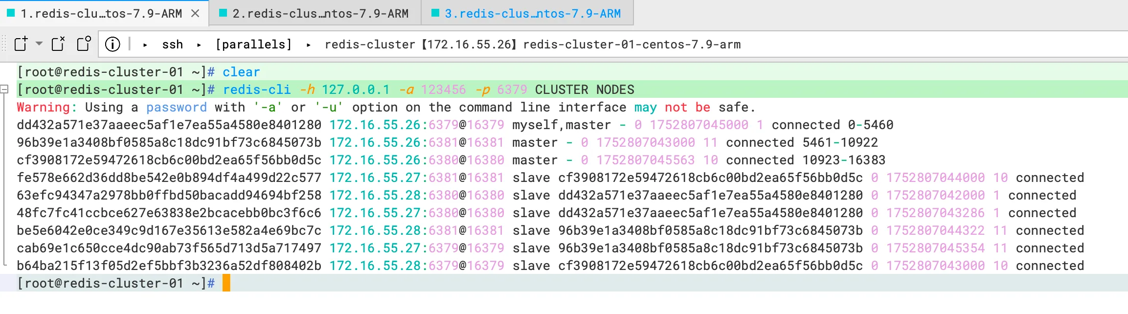
Task: Click timestamp 1752807045000 in the output
Action: click(x=699, y=125)
